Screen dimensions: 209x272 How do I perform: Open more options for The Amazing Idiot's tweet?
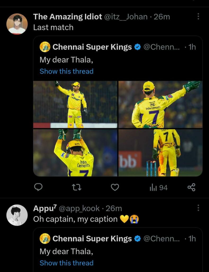[x=198, y=17]
